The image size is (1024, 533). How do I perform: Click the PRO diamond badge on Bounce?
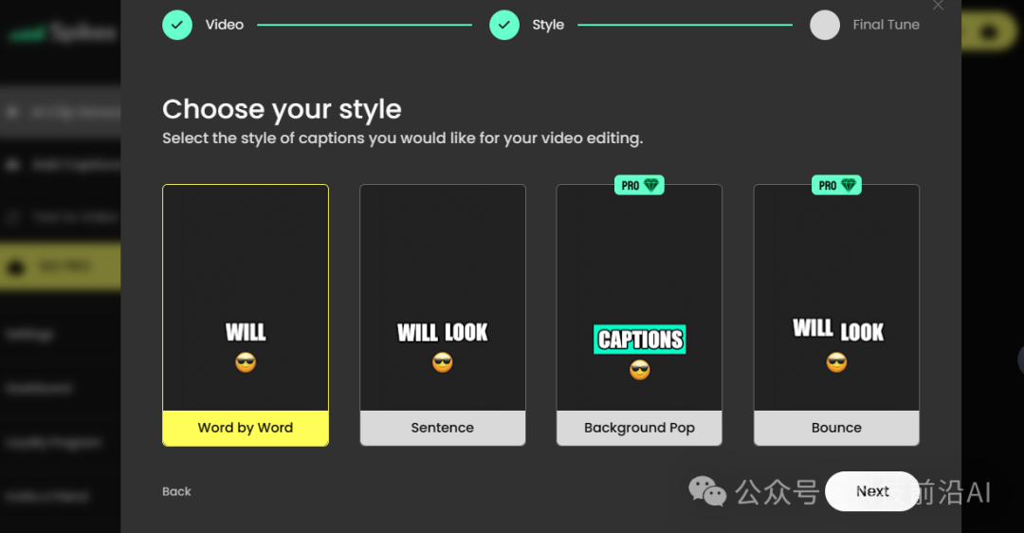tap(836, 185)
